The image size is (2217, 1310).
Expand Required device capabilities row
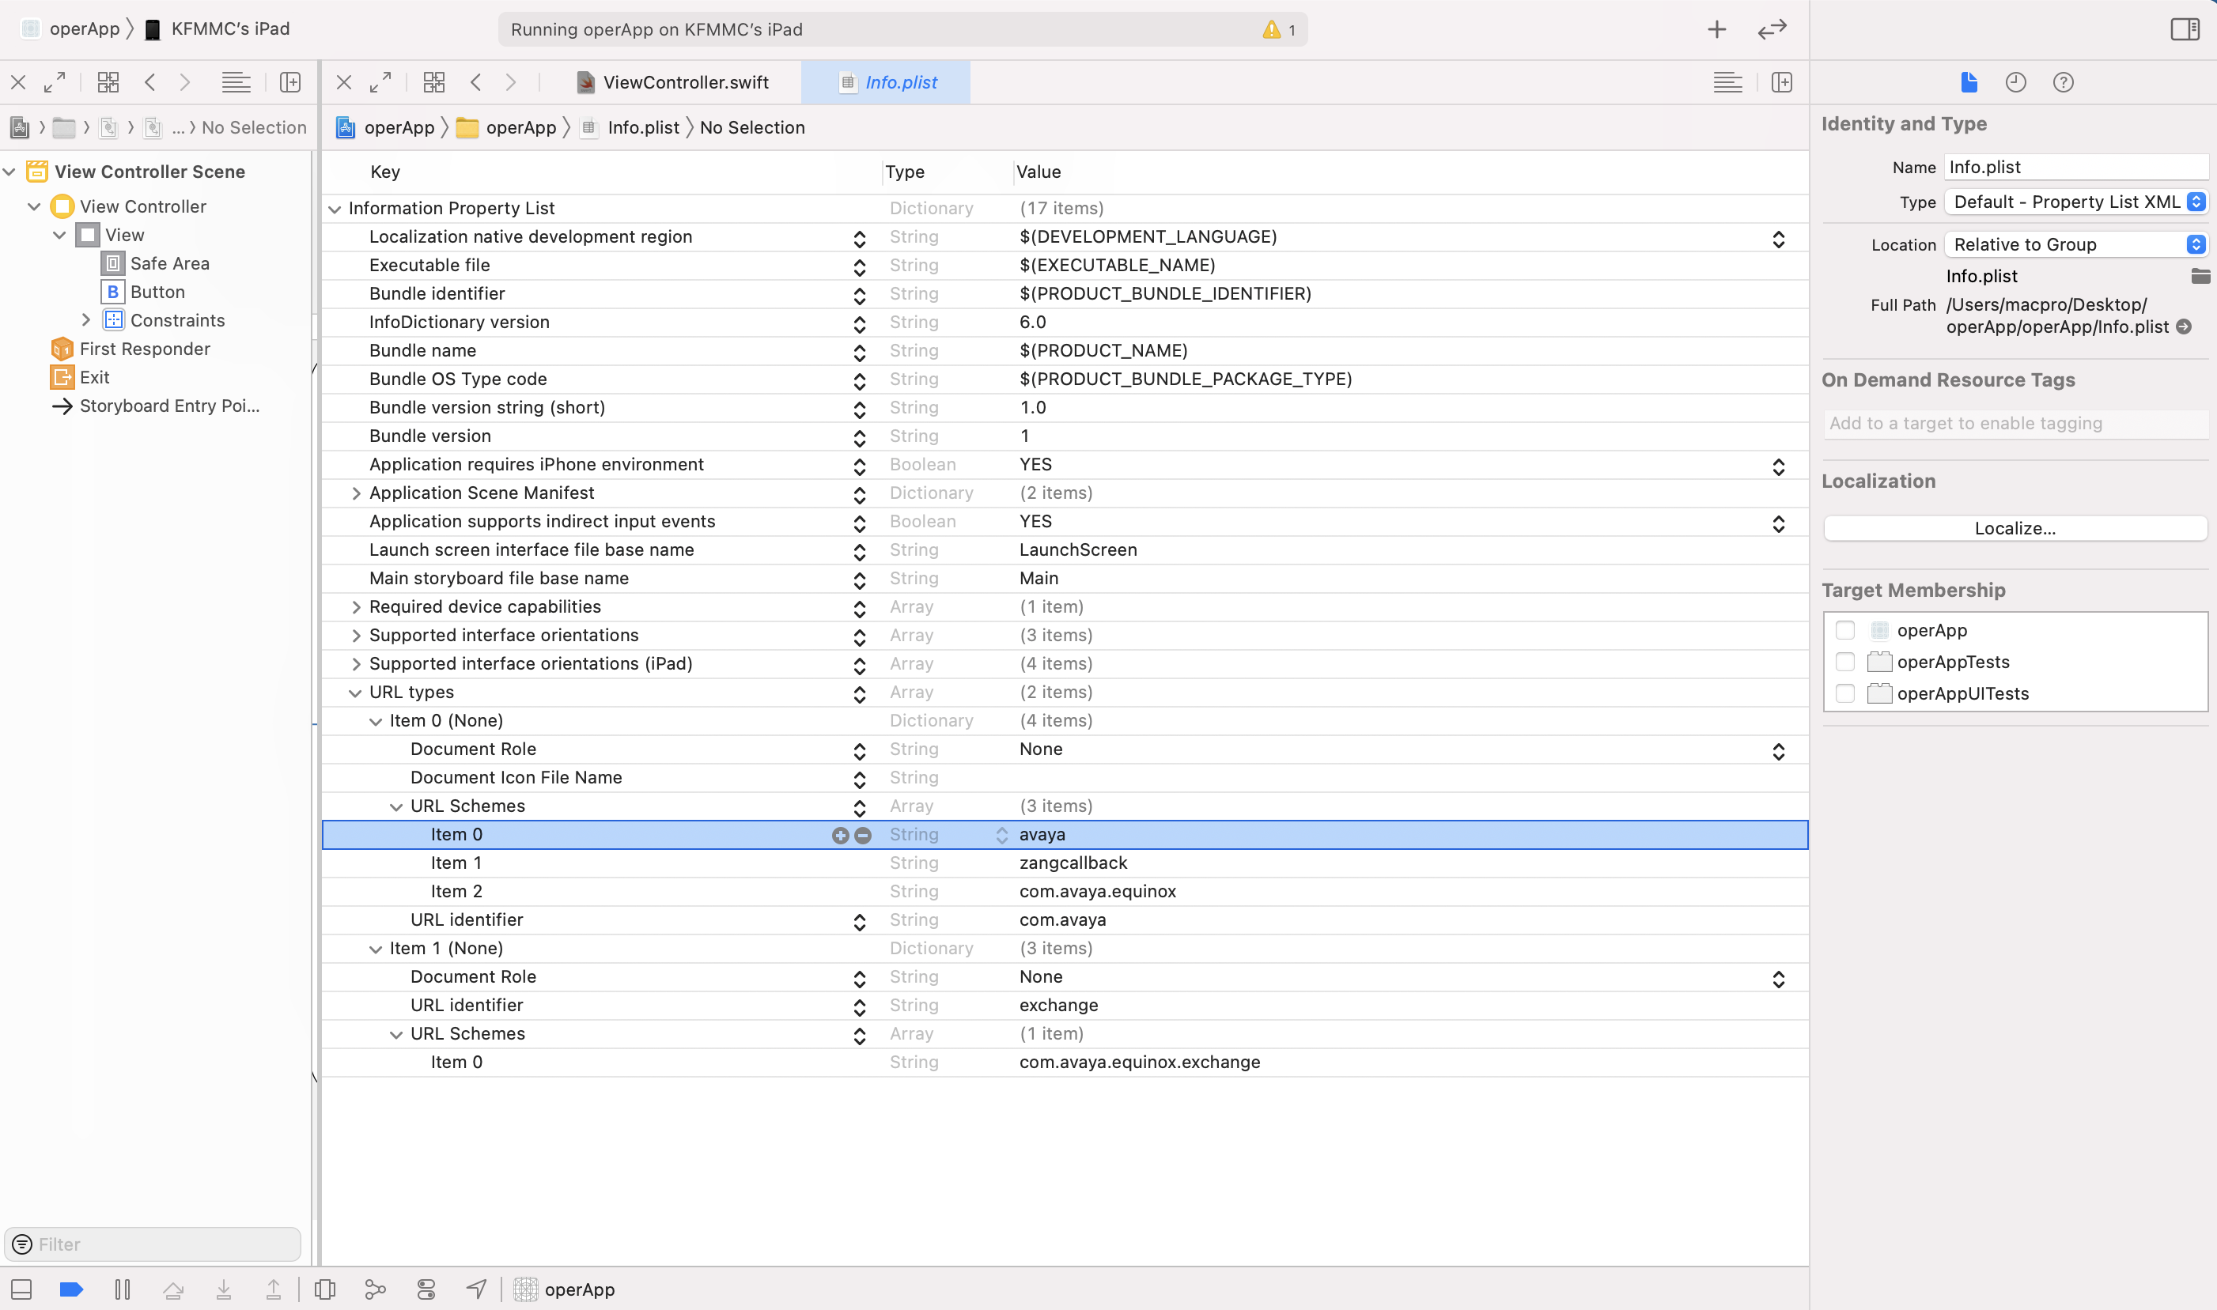(x=356, y=607)
